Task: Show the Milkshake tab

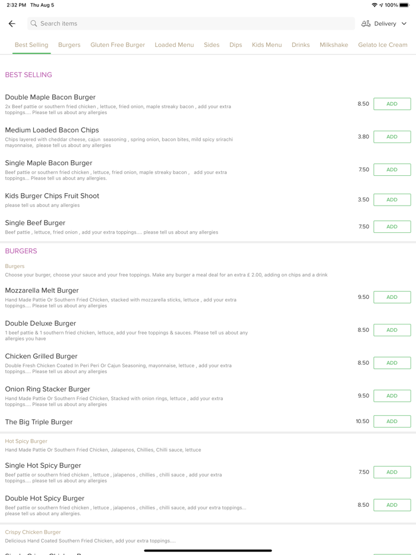Action: tap(333, 45)
